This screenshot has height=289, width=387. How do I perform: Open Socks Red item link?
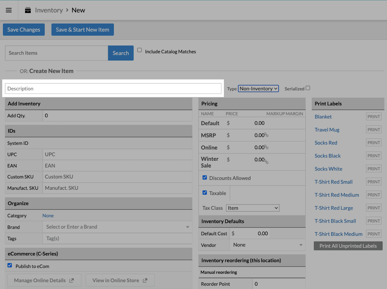coord(326,143)
